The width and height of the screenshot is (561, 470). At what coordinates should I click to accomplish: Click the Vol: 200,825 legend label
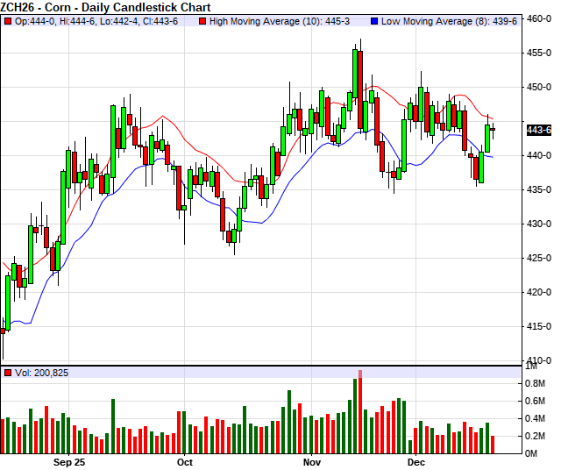42,374
